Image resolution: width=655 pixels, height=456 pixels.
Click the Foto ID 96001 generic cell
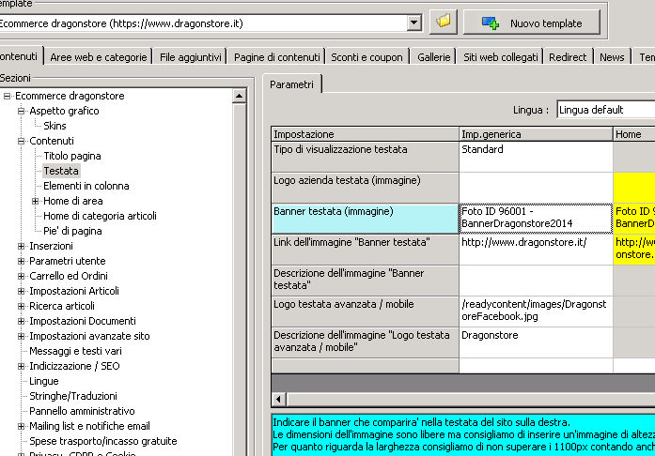pyautogui.click(x=536, y=219)
